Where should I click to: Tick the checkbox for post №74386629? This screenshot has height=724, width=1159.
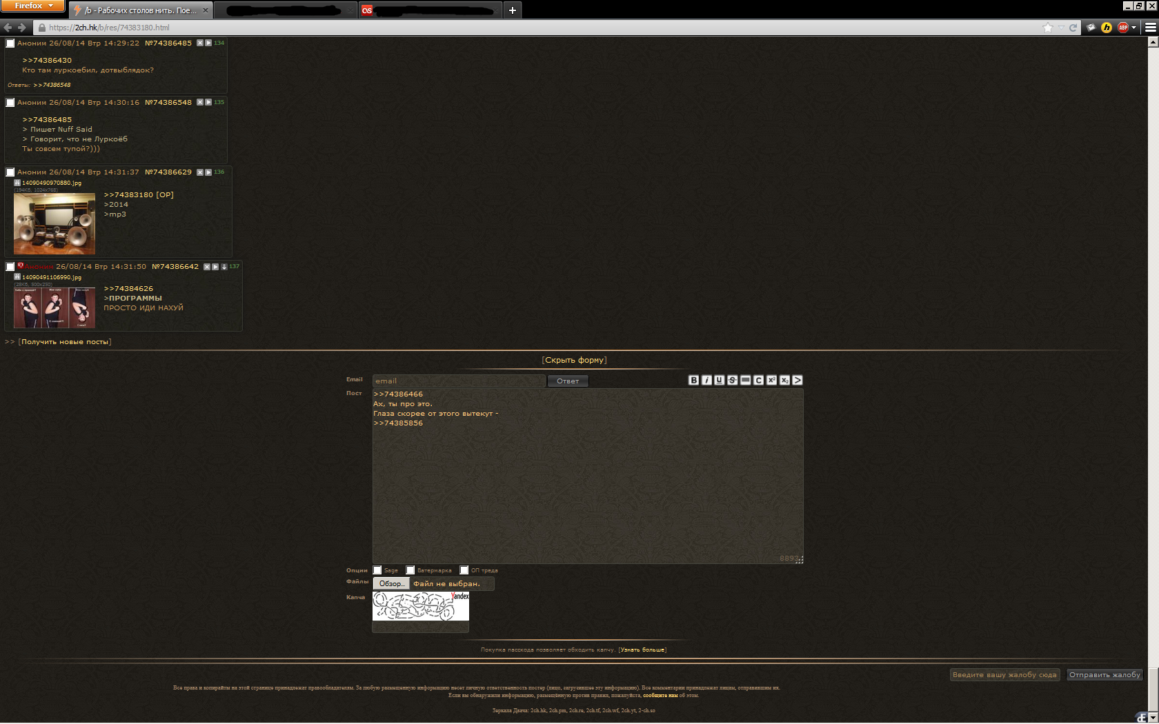(10, 172)
